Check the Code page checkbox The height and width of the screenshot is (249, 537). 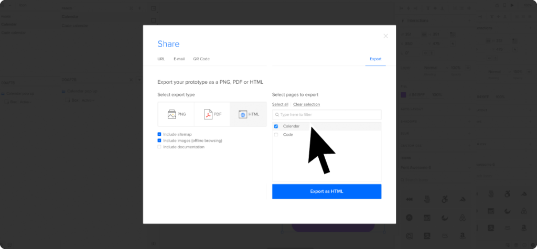coord(276,135)
